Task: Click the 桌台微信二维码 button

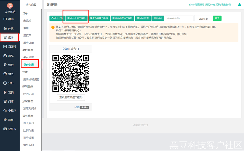Action: (x=76, y=18)
